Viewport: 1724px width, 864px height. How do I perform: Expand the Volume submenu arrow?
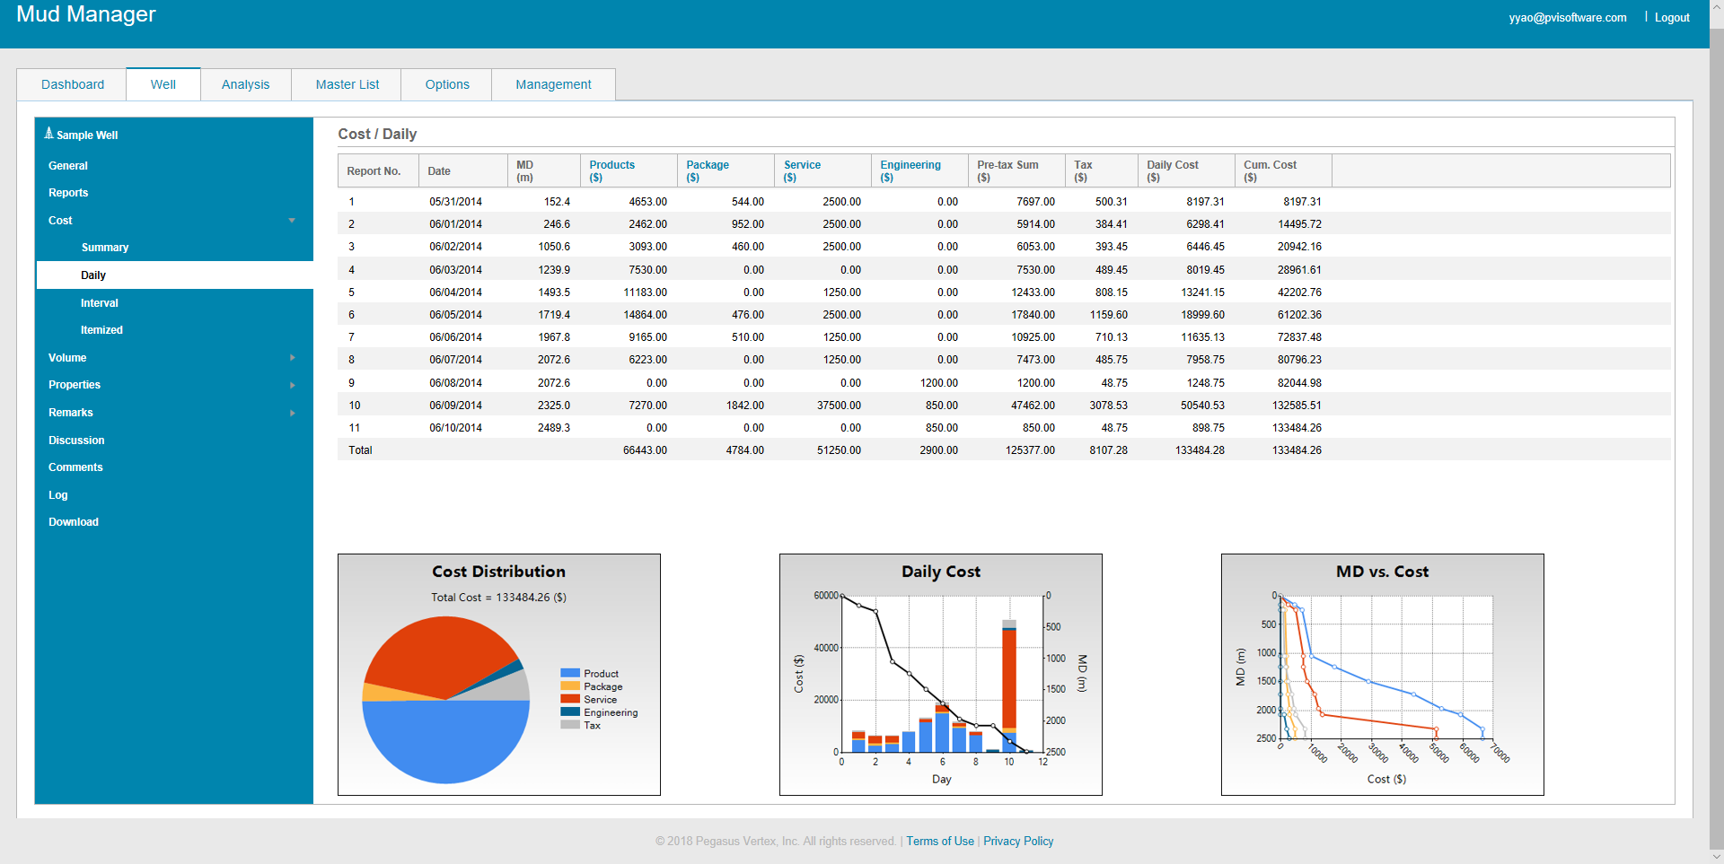coord(292,358)
